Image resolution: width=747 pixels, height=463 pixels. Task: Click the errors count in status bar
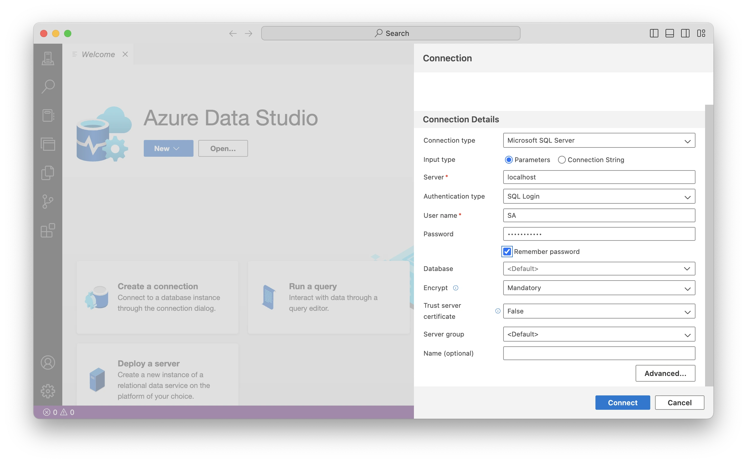pyautogui.click(x=50, y=413)
